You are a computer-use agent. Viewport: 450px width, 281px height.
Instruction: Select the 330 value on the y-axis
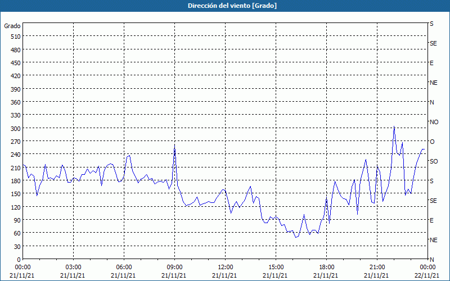point(16,115)
